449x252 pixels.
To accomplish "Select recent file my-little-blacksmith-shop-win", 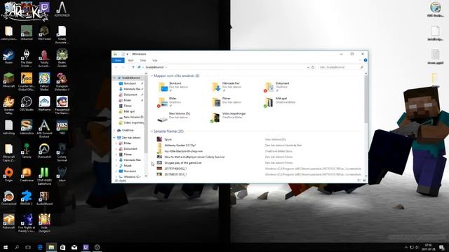I will tap(184, 151).
